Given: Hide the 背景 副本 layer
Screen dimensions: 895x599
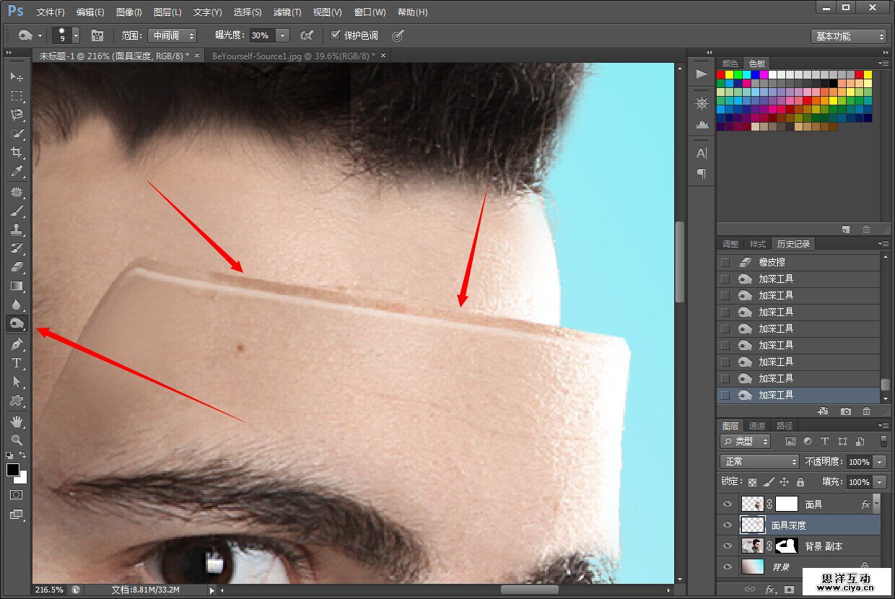Looking at the screenshot, I should pos(728,546).
